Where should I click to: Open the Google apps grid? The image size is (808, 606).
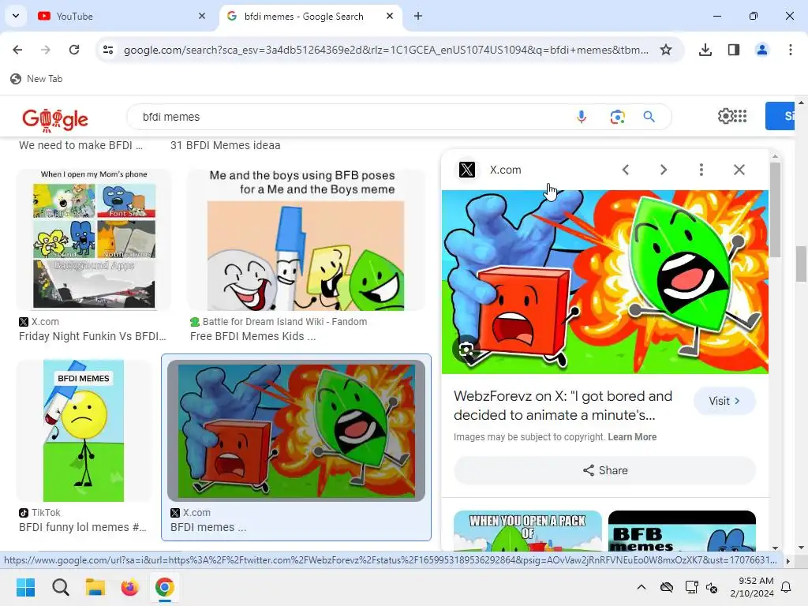(740, 116)
